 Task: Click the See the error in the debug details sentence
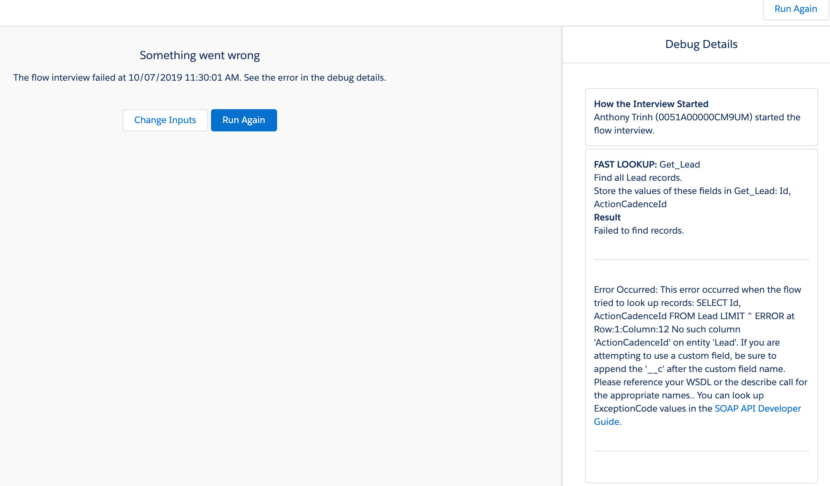pyautogui.click(x=314, y=78)
